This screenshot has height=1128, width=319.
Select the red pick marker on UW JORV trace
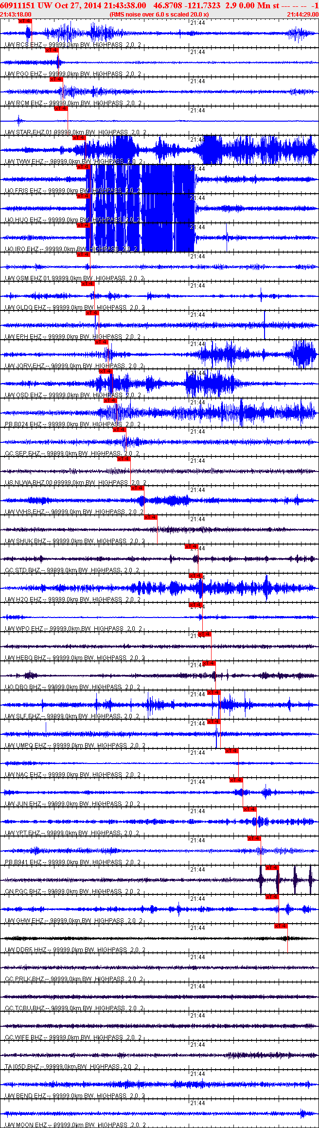coord(101,342)
